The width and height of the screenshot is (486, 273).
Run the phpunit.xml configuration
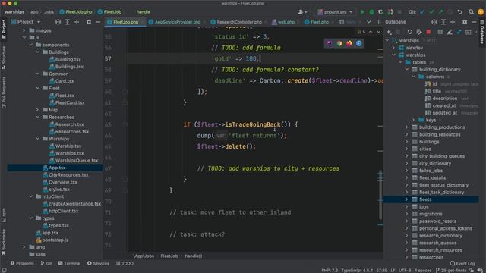pos(362,12)
